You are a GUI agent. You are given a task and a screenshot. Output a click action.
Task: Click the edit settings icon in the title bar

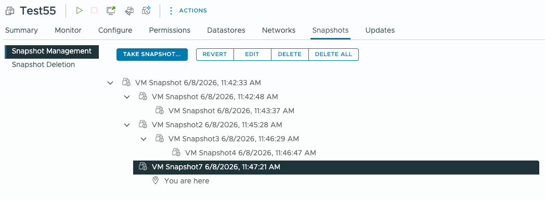[x=129, y=11]
